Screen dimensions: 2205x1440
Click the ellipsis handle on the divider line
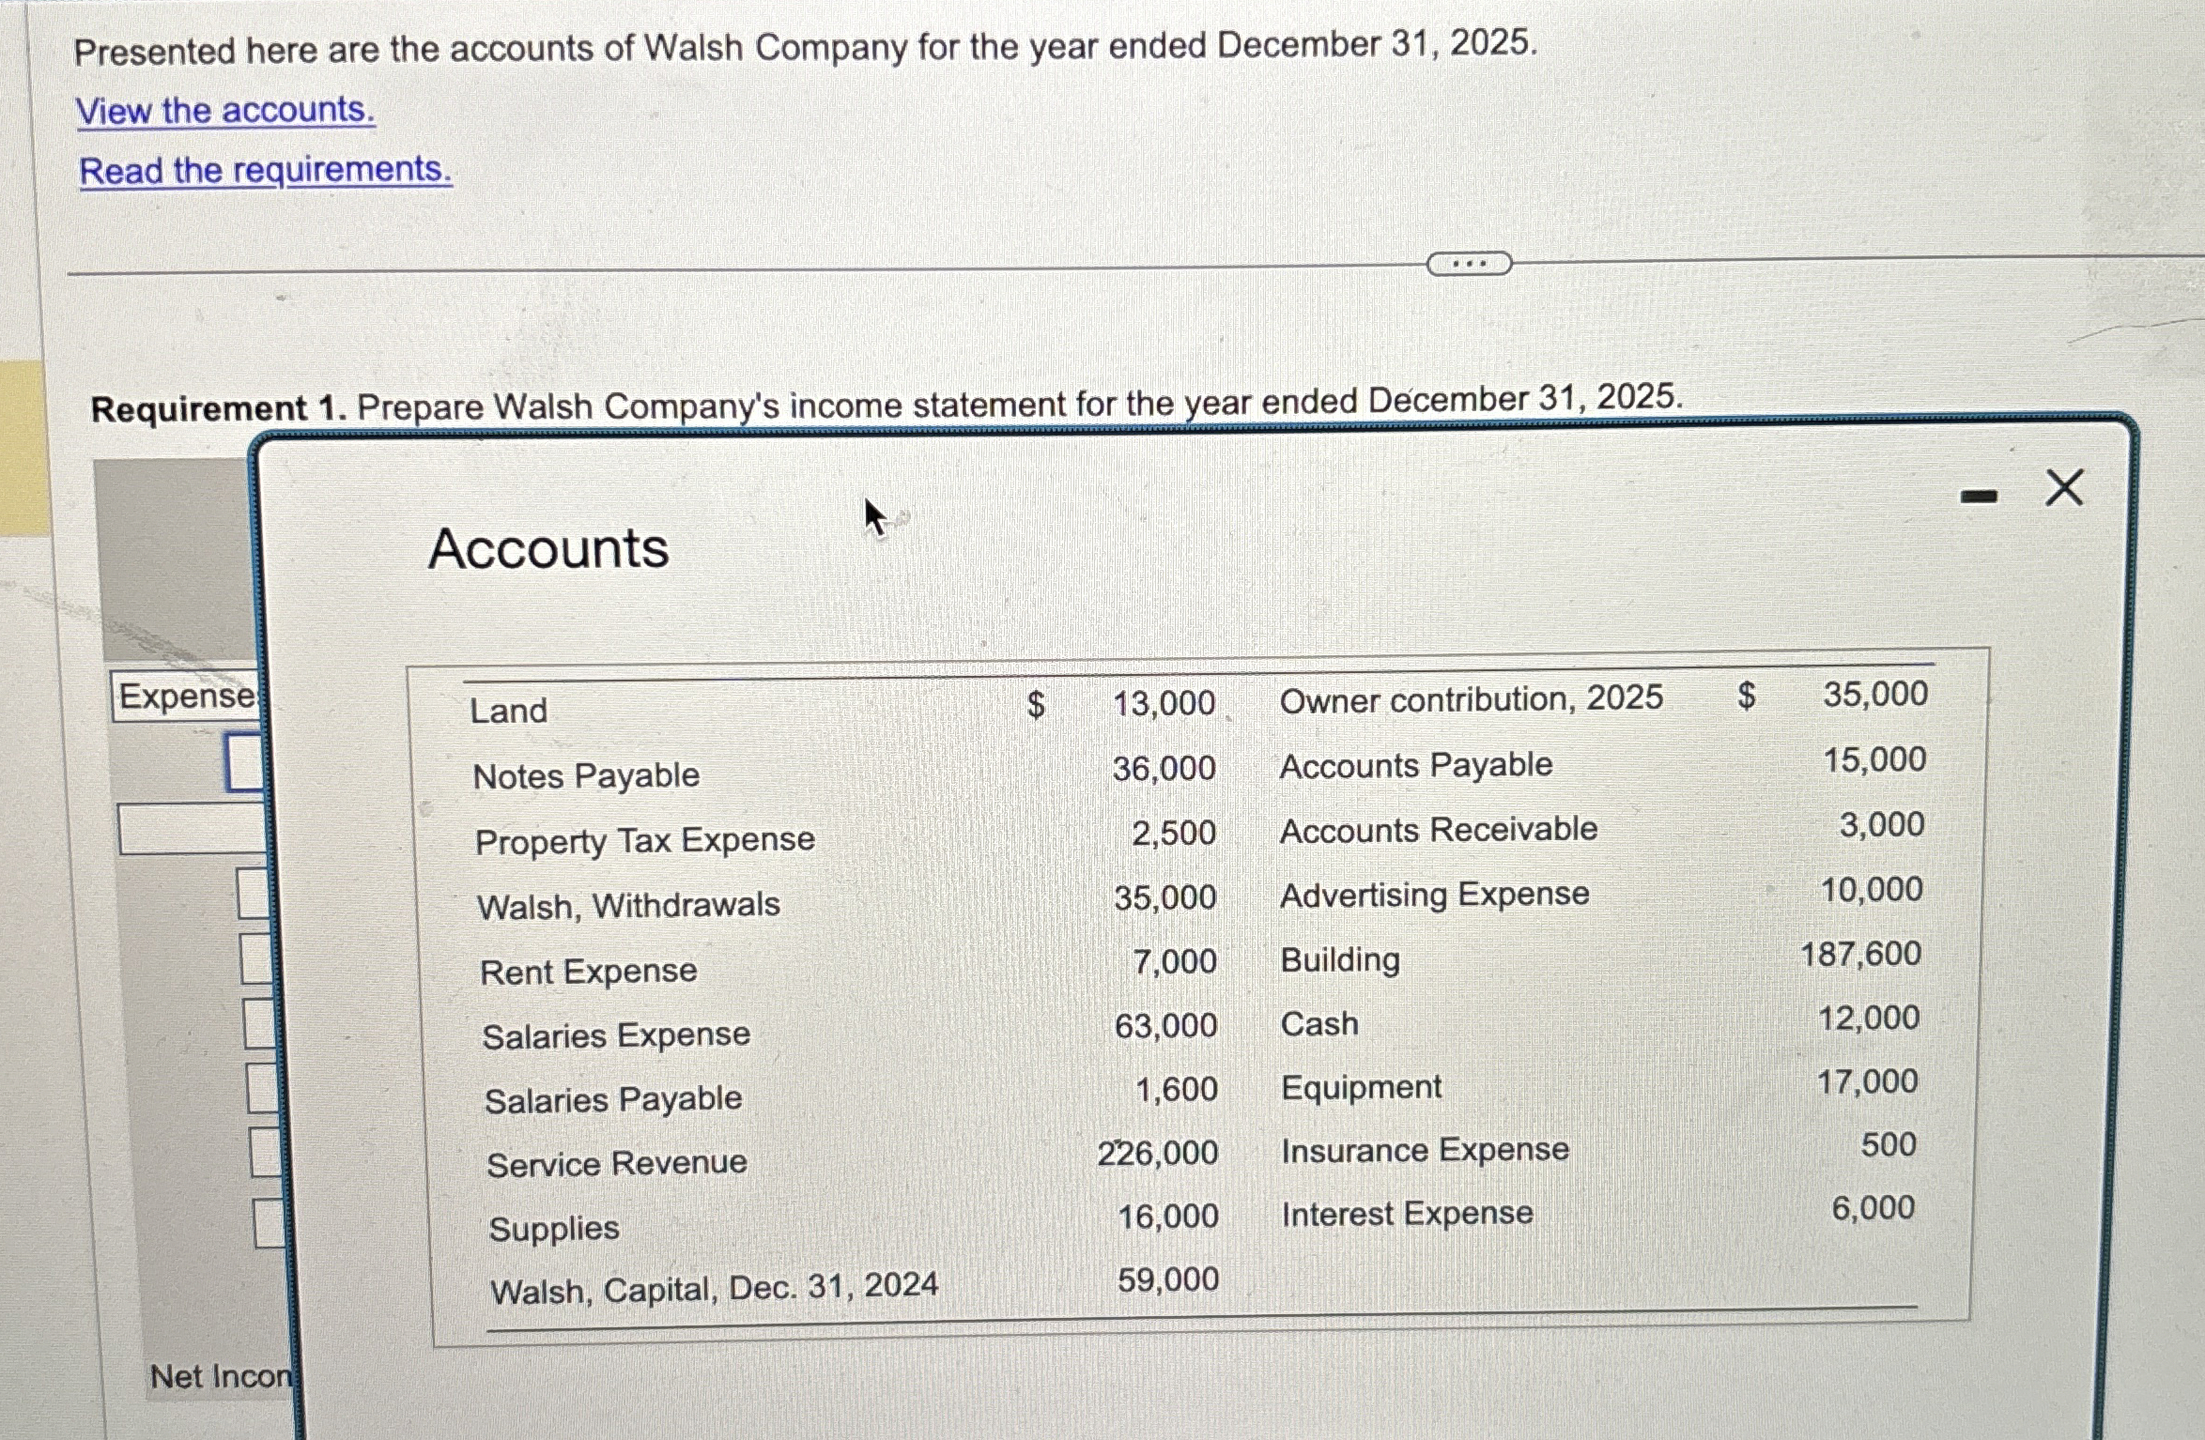pos(1469,264)
